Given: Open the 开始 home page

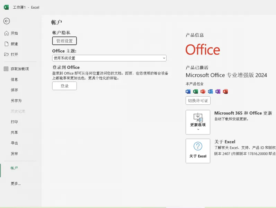Looking at the screenshot, I should point(14,33).
